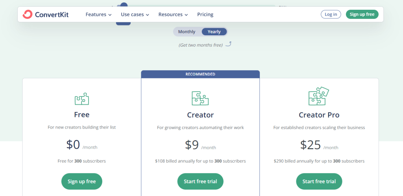Click the subscriber slider handle
This screenshot has width=403, height=196.
(x=124, y=5)
